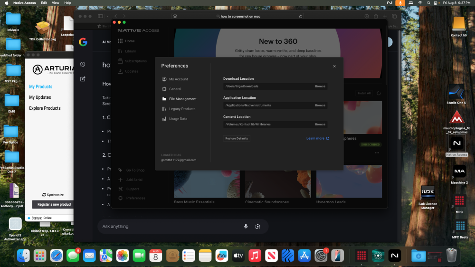
Task: Click the microphone icon in Ask anything
Action: pos(246,227)
